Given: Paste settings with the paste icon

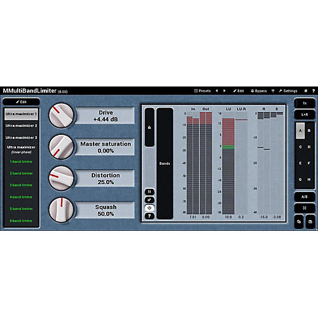Looking at the screenshot, I should pyautogui.click(x=310, y=222).
